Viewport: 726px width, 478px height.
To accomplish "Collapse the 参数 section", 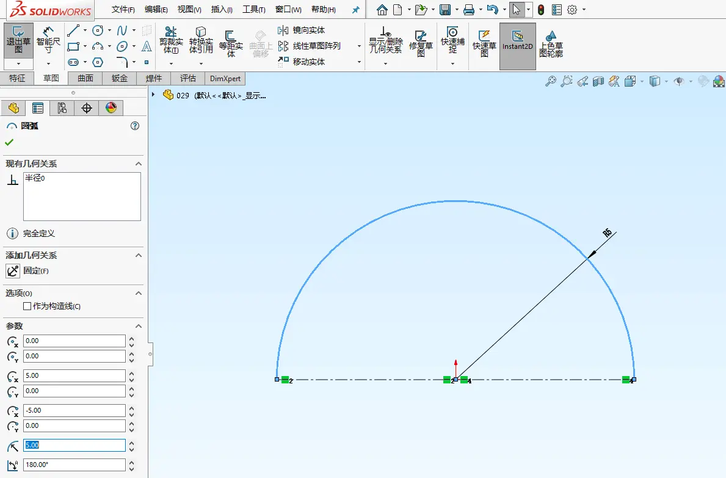I will click(x=139, y=326).
